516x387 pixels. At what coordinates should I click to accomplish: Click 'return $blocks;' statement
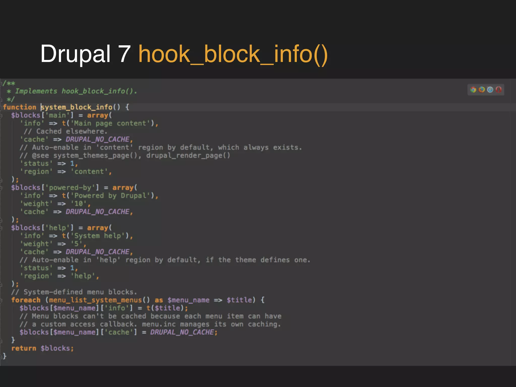[42, 349]
